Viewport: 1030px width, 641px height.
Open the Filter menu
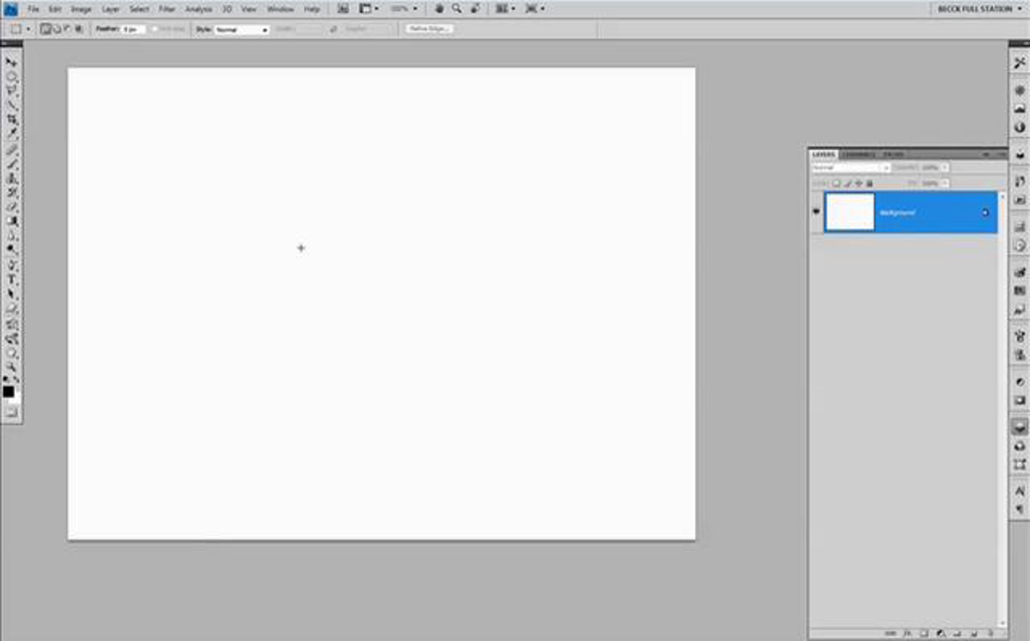tap(167, 9)
